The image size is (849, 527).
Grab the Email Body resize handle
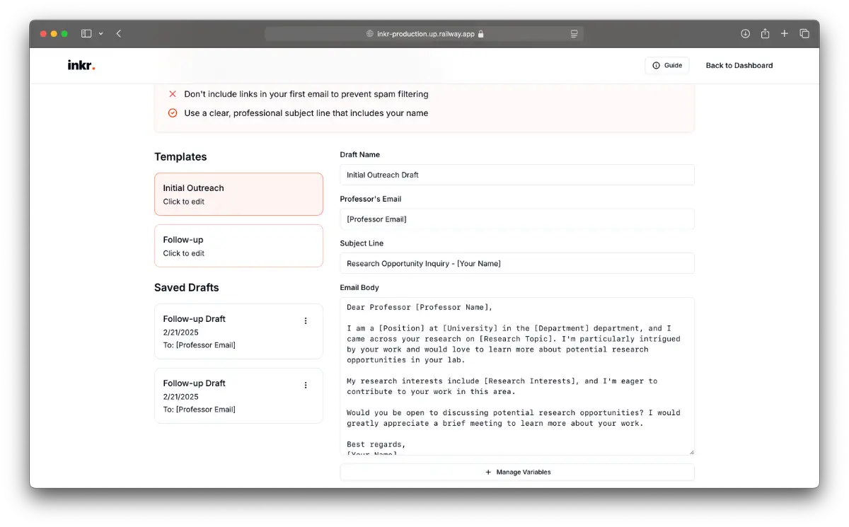pyautogui.click(x=691, y=451)
